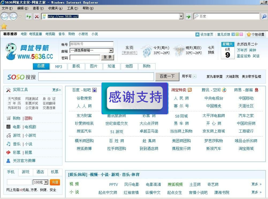This screenshot has width=268, height=199.
Task: Open the 搜狐视频 link
Action: 175,184
